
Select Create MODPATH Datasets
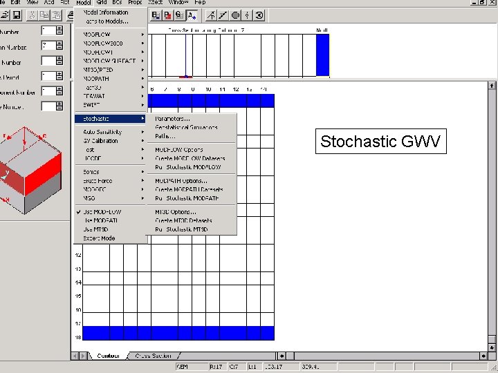(192, 189)
